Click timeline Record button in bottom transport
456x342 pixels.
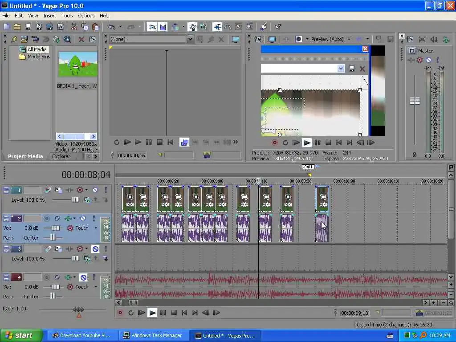pyautogui.click(x=120, y=313)
